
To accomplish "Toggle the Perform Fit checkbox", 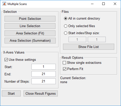I will pos(64,69).
